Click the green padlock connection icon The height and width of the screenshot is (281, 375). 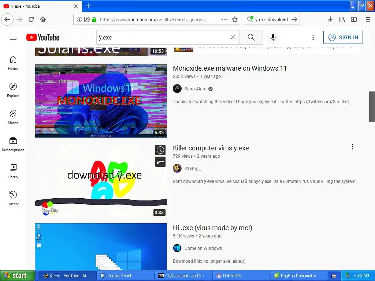tap(94, 19)
